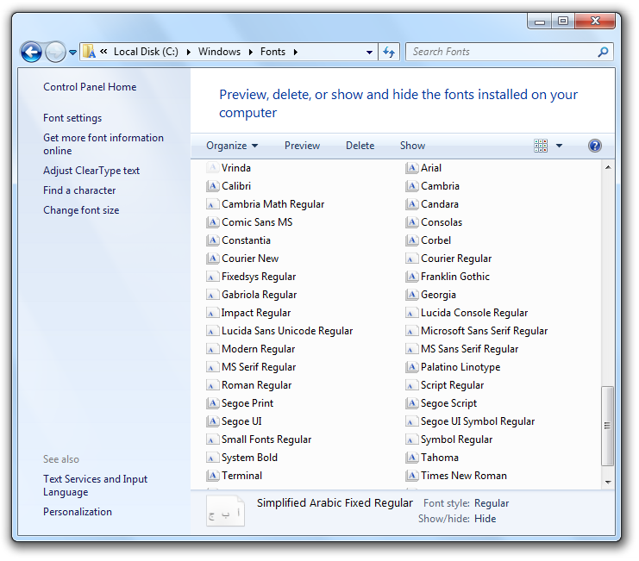This screenshot has width=639, height=561.
Task: Click the change view grid icon
Action: 541,146
